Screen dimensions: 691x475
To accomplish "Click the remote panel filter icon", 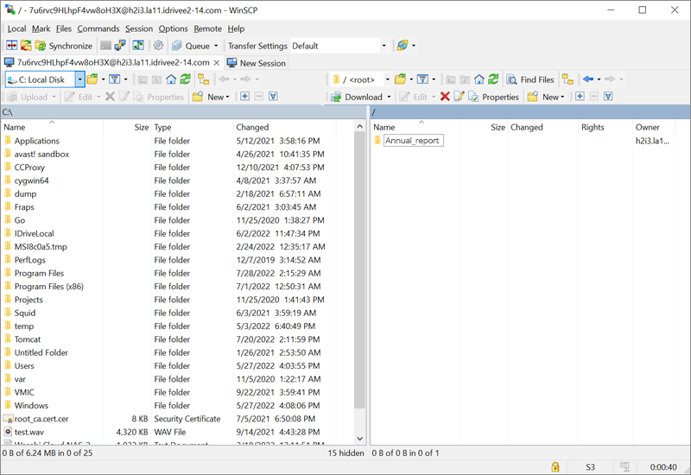I will tap(422, 79).
